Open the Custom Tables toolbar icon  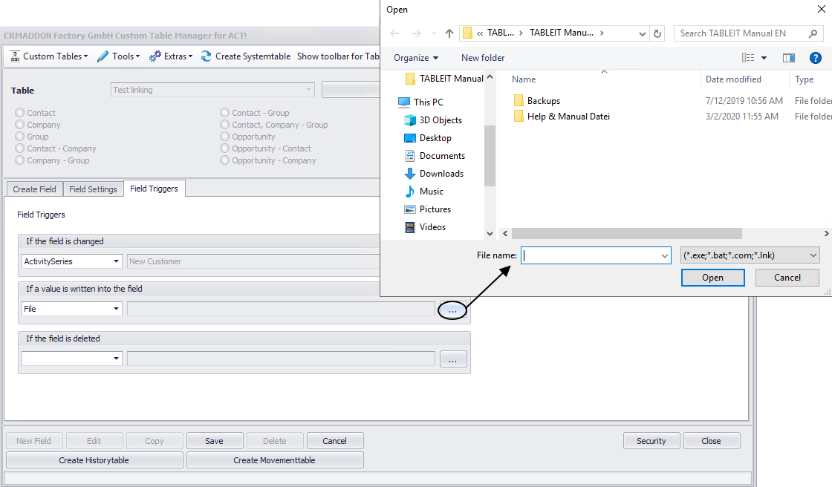[x=15, y=56]
